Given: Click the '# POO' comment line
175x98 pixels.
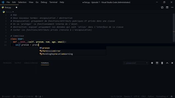Looking at the screenshot, I should coord(14,15).
